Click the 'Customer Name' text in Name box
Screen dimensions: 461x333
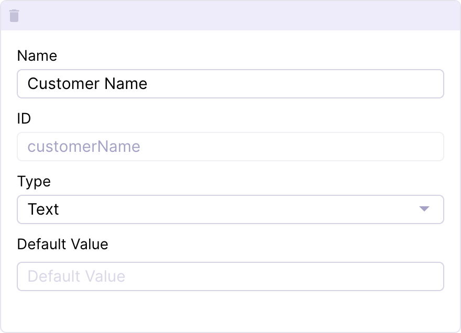tap(87, 84)
